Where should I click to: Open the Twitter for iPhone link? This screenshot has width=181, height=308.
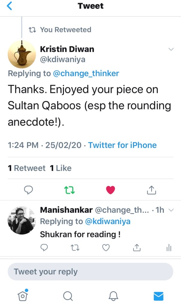122,145
